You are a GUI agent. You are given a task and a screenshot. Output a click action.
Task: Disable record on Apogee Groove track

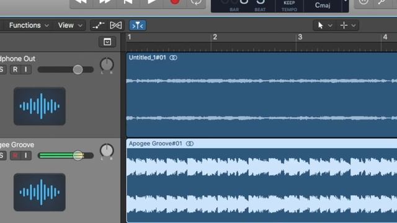coord(15,155)
